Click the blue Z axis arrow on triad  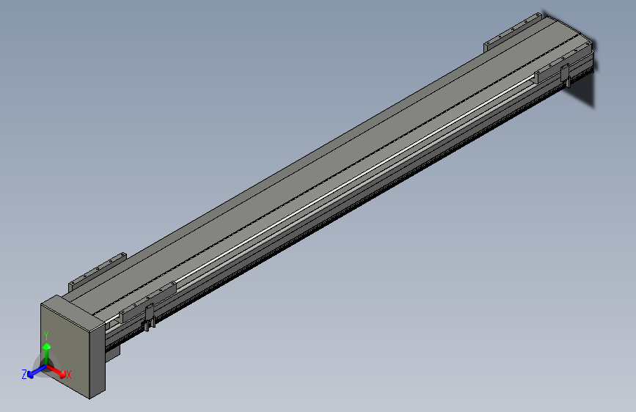point(36,372)
